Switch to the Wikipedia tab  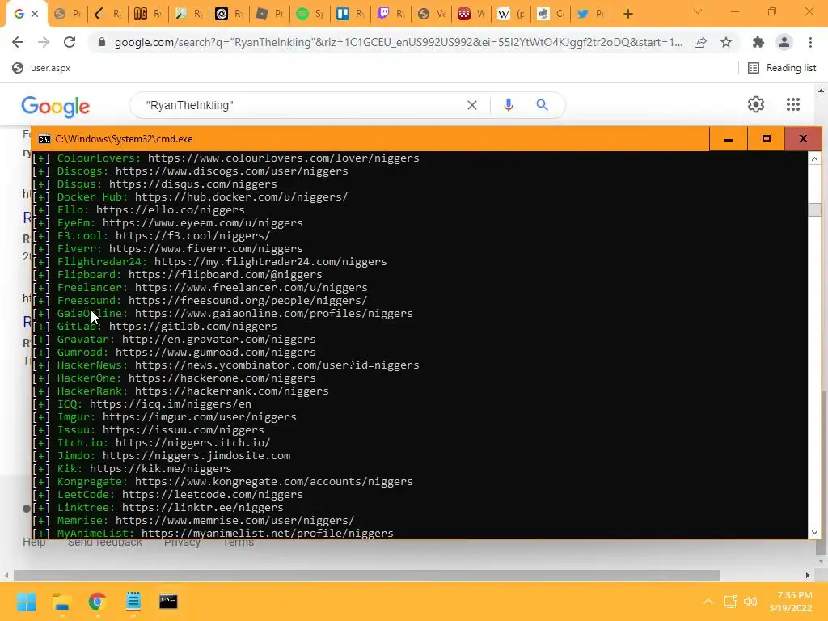coord(512,15)
